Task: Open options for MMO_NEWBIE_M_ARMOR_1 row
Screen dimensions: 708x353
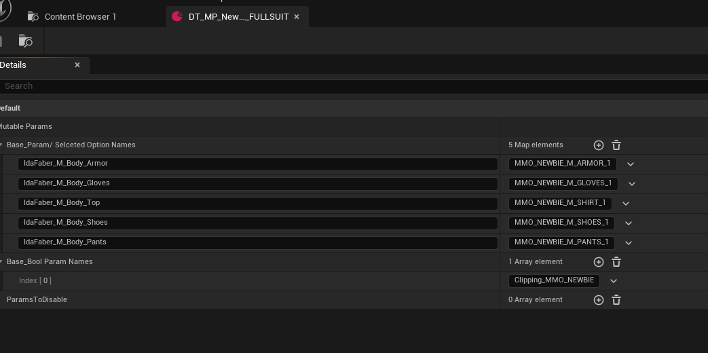Action: [x=631, y=164]
